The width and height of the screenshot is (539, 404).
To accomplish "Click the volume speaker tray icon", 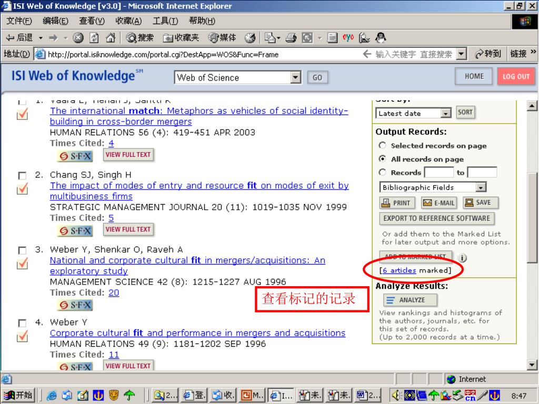I will 396,396.
